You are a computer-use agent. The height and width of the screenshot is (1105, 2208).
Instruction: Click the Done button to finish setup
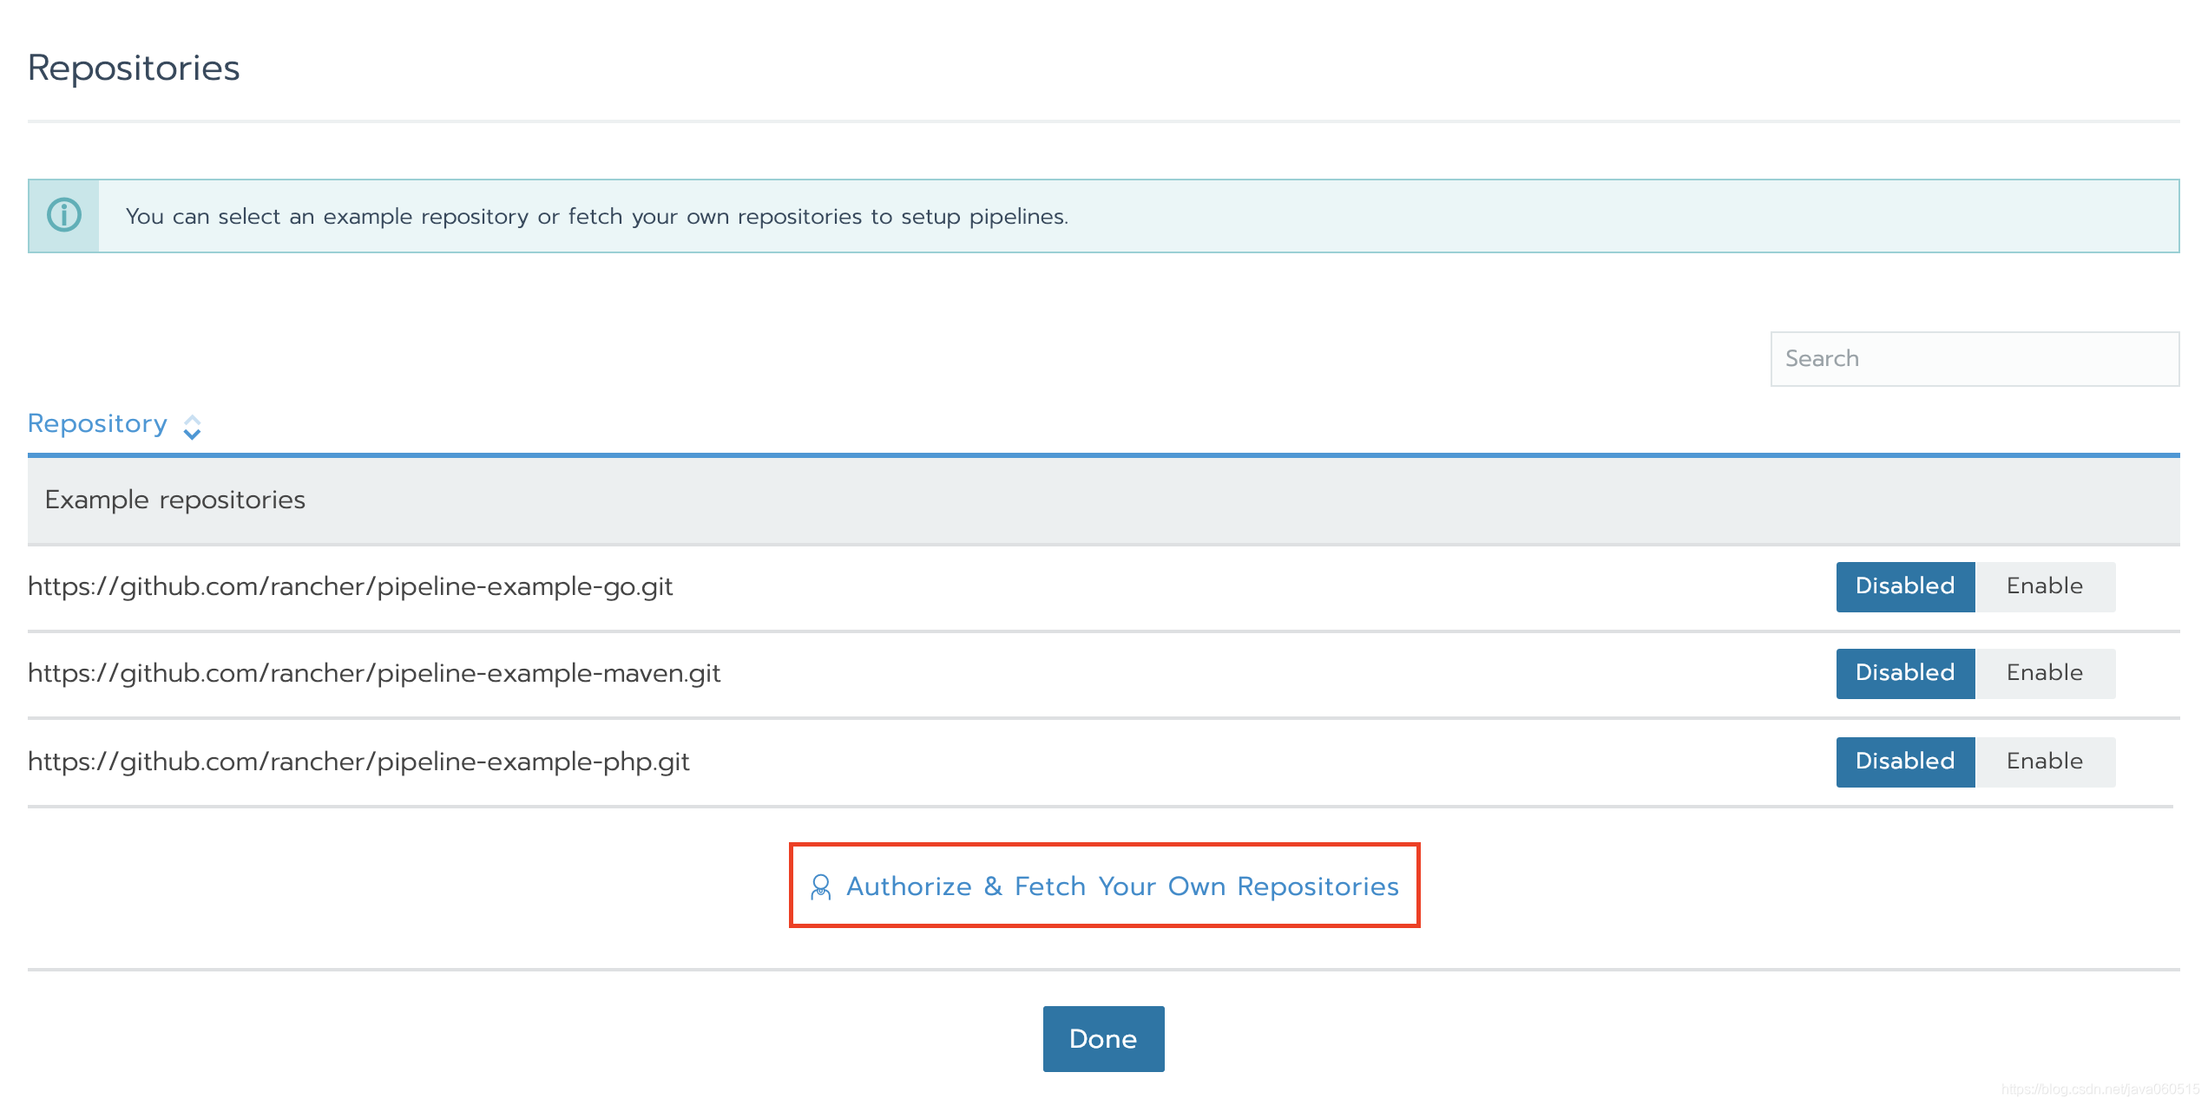[x=1104, y=1039]
